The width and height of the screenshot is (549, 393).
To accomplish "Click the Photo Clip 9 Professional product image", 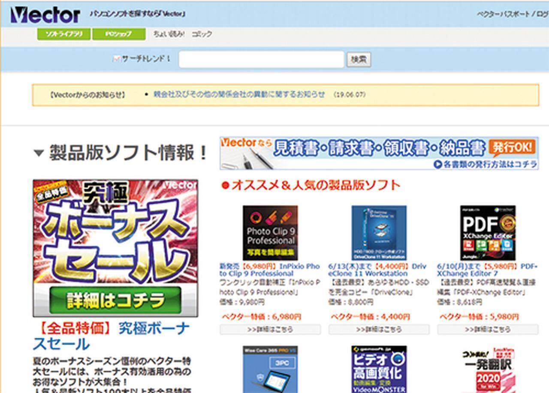I will click(270, 233).
